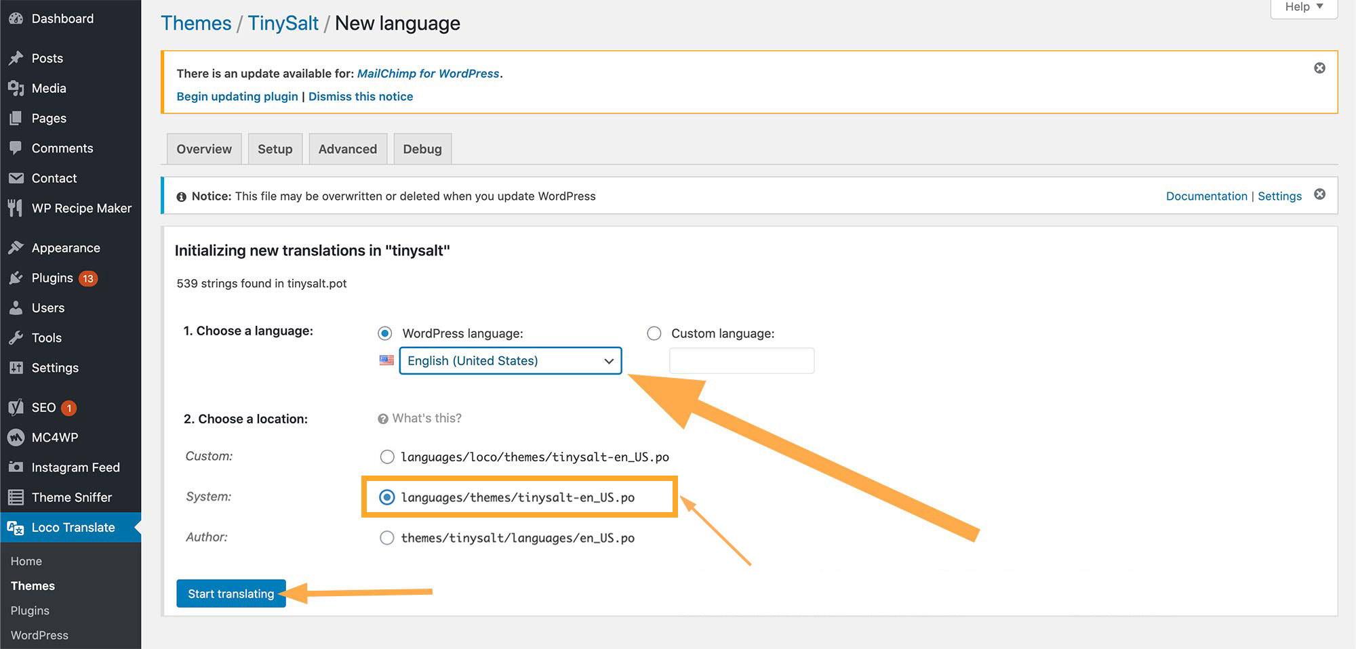The width and height of the screenshot is (1356, 649).
Task: Open WP Recipe Maker
Action: pyautogui.click(x=81, y=208)
